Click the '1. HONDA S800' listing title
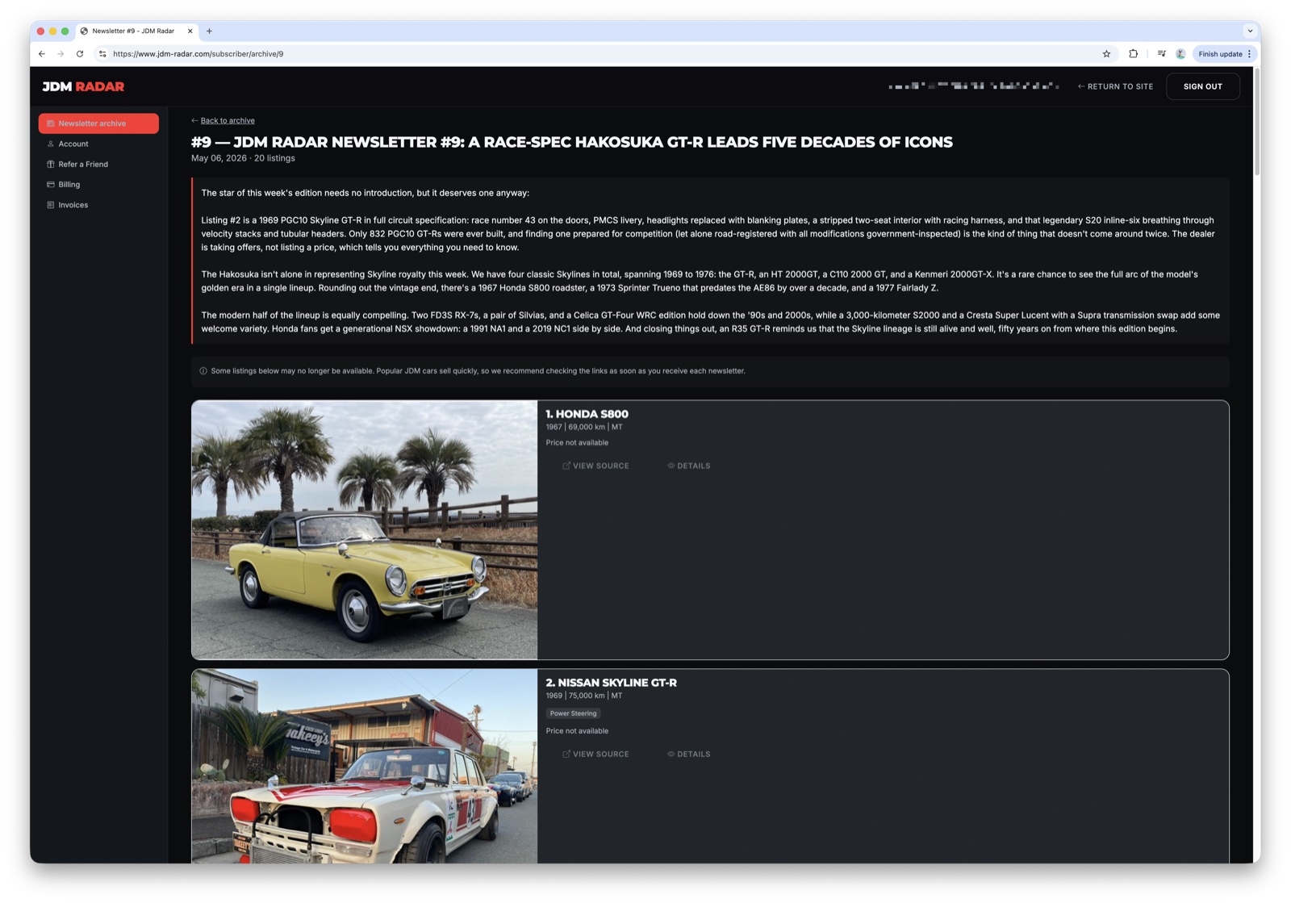Image resolution: width=1291 pixels, height=903 pixels. [x=587, y=414]
